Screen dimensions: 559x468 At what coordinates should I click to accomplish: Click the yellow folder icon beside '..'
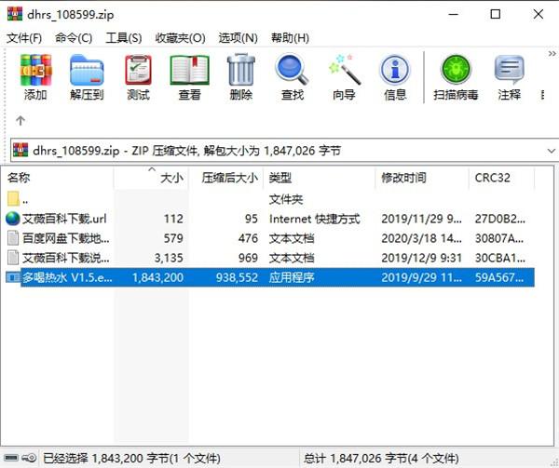point(13,198)
